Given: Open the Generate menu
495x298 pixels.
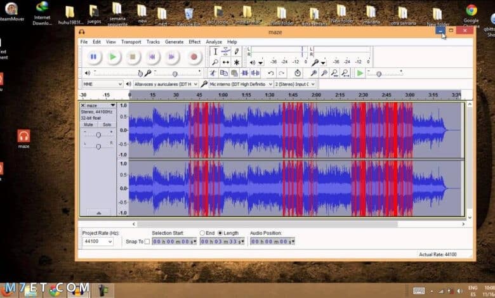Looking at the screenshot, I should (174, 42).
